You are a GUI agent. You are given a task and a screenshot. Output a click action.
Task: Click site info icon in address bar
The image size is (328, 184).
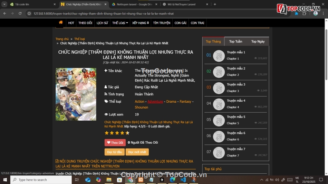click(29, 13)
